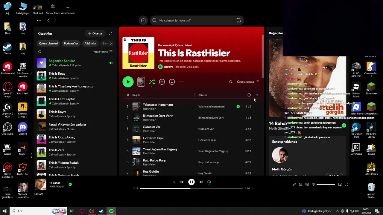
Task: Open Farazi V Kayra tüm şarkılar playlist
Action: tap(75, 127)
